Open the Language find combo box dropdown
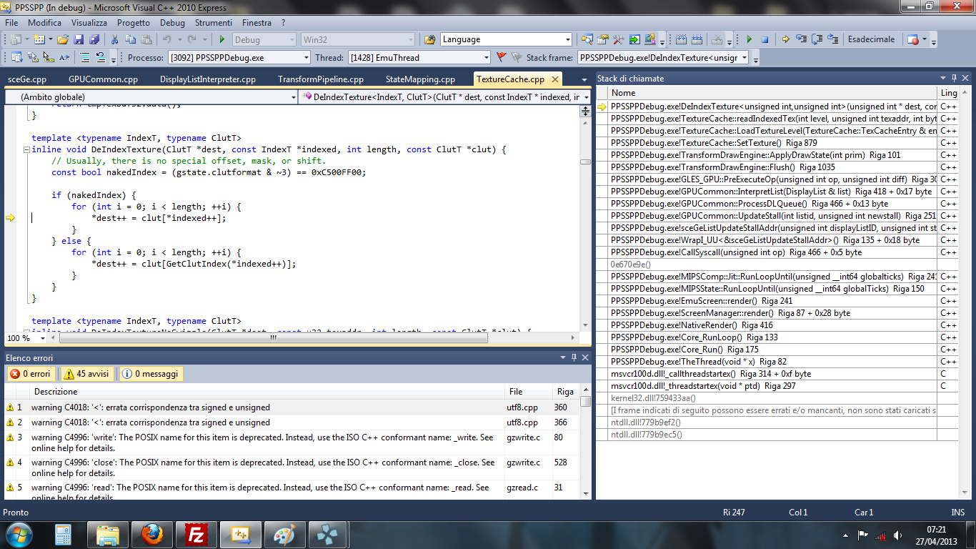 [568, 39]
